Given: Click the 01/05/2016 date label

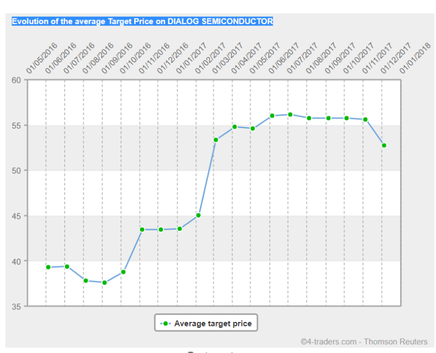Looking at the screenshot, I should (42, 58).
